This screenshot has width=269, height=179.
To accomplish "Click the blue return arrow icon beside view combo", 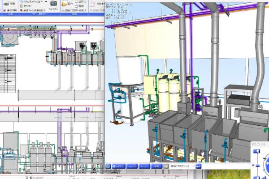I will coord(198,166).
